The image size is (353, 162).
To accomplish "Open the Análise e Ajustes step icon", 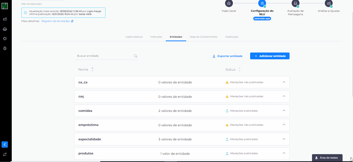I will click(329, 3).
